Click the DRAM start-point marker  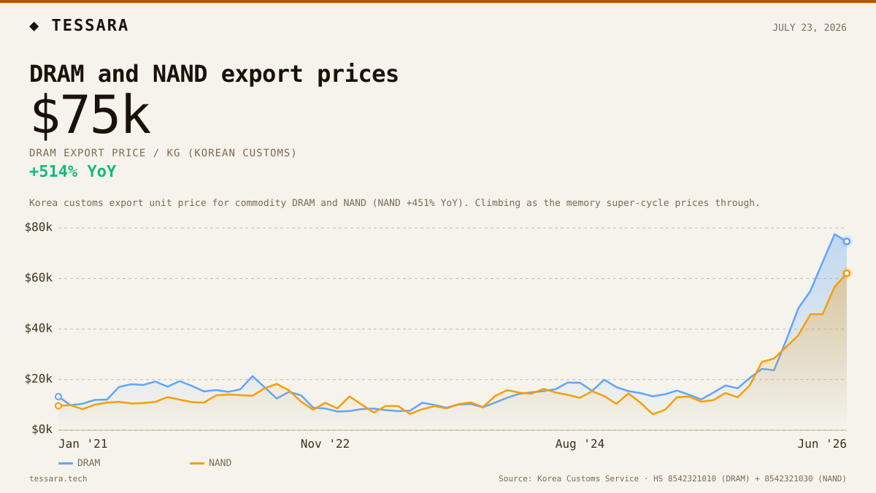click(x=58, y=397)
